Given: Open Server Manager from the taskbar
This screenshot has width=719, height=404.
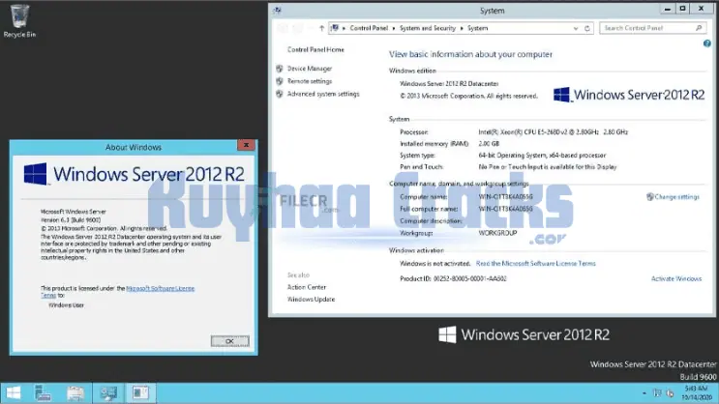Looking at the screenshot, I should [x=44, y=393].
